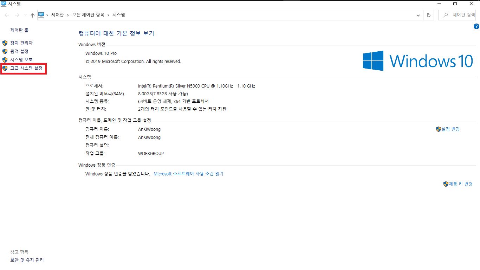This screenshot has height=270, width=480.
Task: Click shield icon beside 설정 변경
Action: point(438,129)
